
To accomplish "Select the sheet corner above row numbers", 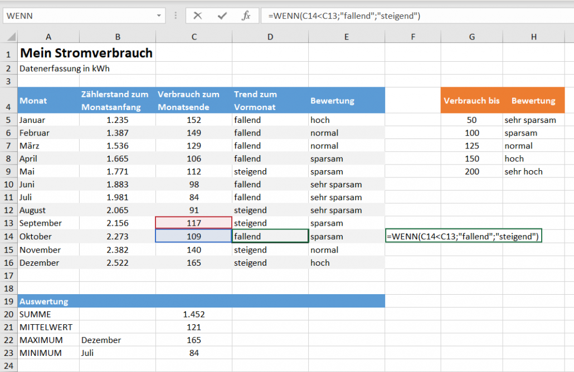I will pyautogui.click(x=8, y=36).
